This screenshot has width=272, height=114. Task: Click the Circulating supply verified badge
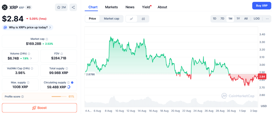(73, 82)
